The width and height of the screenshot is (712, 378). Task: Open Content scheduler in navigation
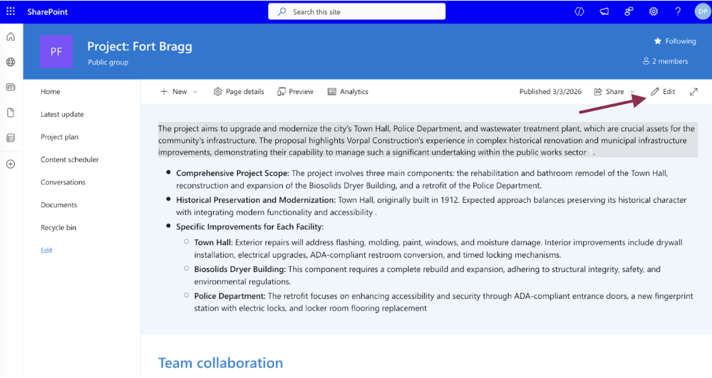[x=69, y=159]
